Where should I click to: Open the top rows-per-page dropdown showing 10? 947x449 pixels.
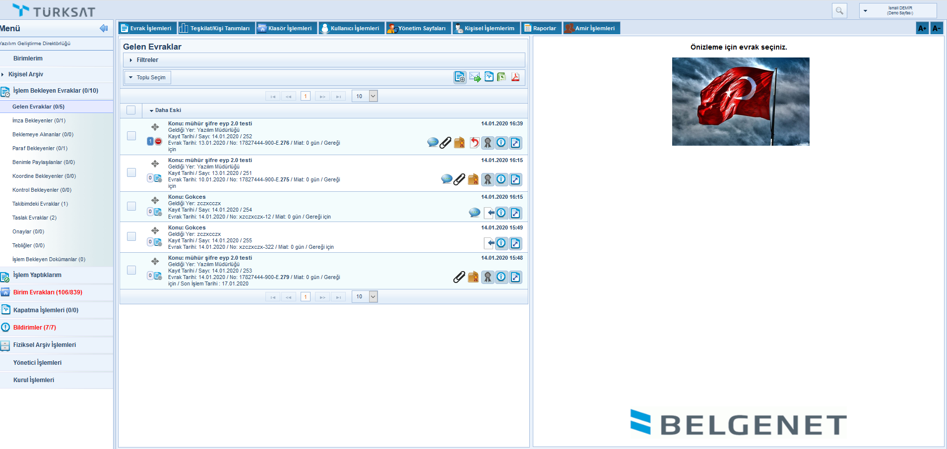click(373, 96)
